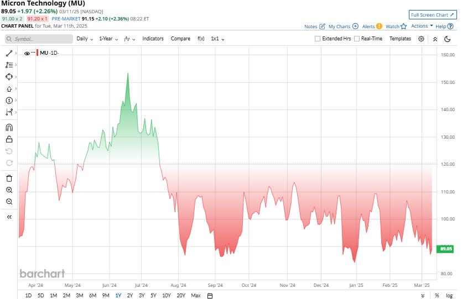This screenshot has width=462, height=299.
Task: Enable the Extended Hrs checkbox
Action: tap(318, 39)
